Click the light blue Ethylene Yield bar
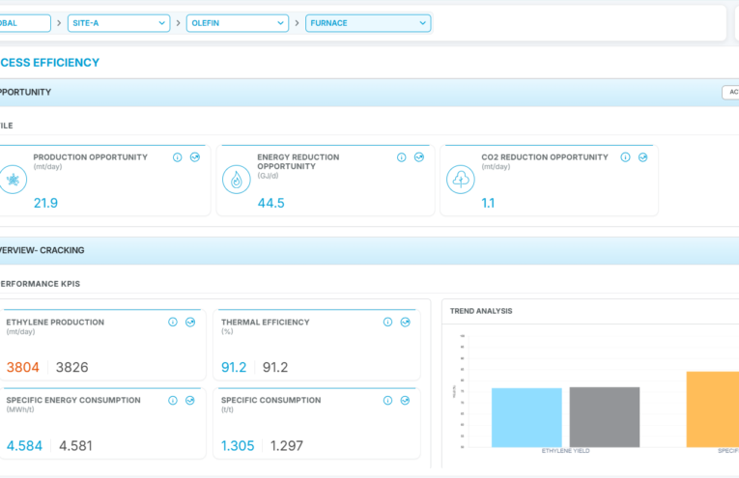 [526, 418]
